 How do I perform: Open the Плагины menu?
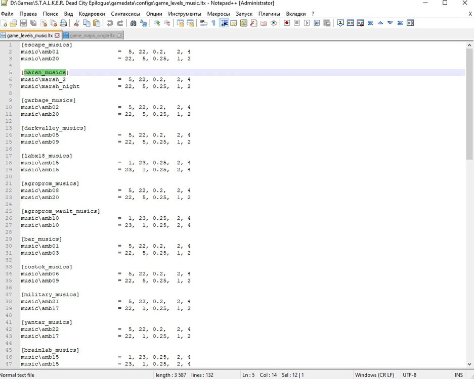(269, 14)
